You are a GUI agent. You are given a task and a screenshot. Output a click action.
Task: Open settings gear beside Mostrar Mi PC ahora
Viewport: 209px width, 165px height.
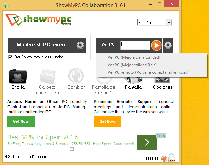80,45
